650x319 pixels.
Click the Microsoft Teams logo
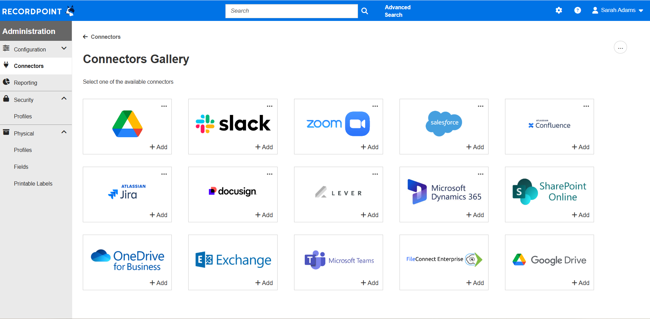coord(339,260)
